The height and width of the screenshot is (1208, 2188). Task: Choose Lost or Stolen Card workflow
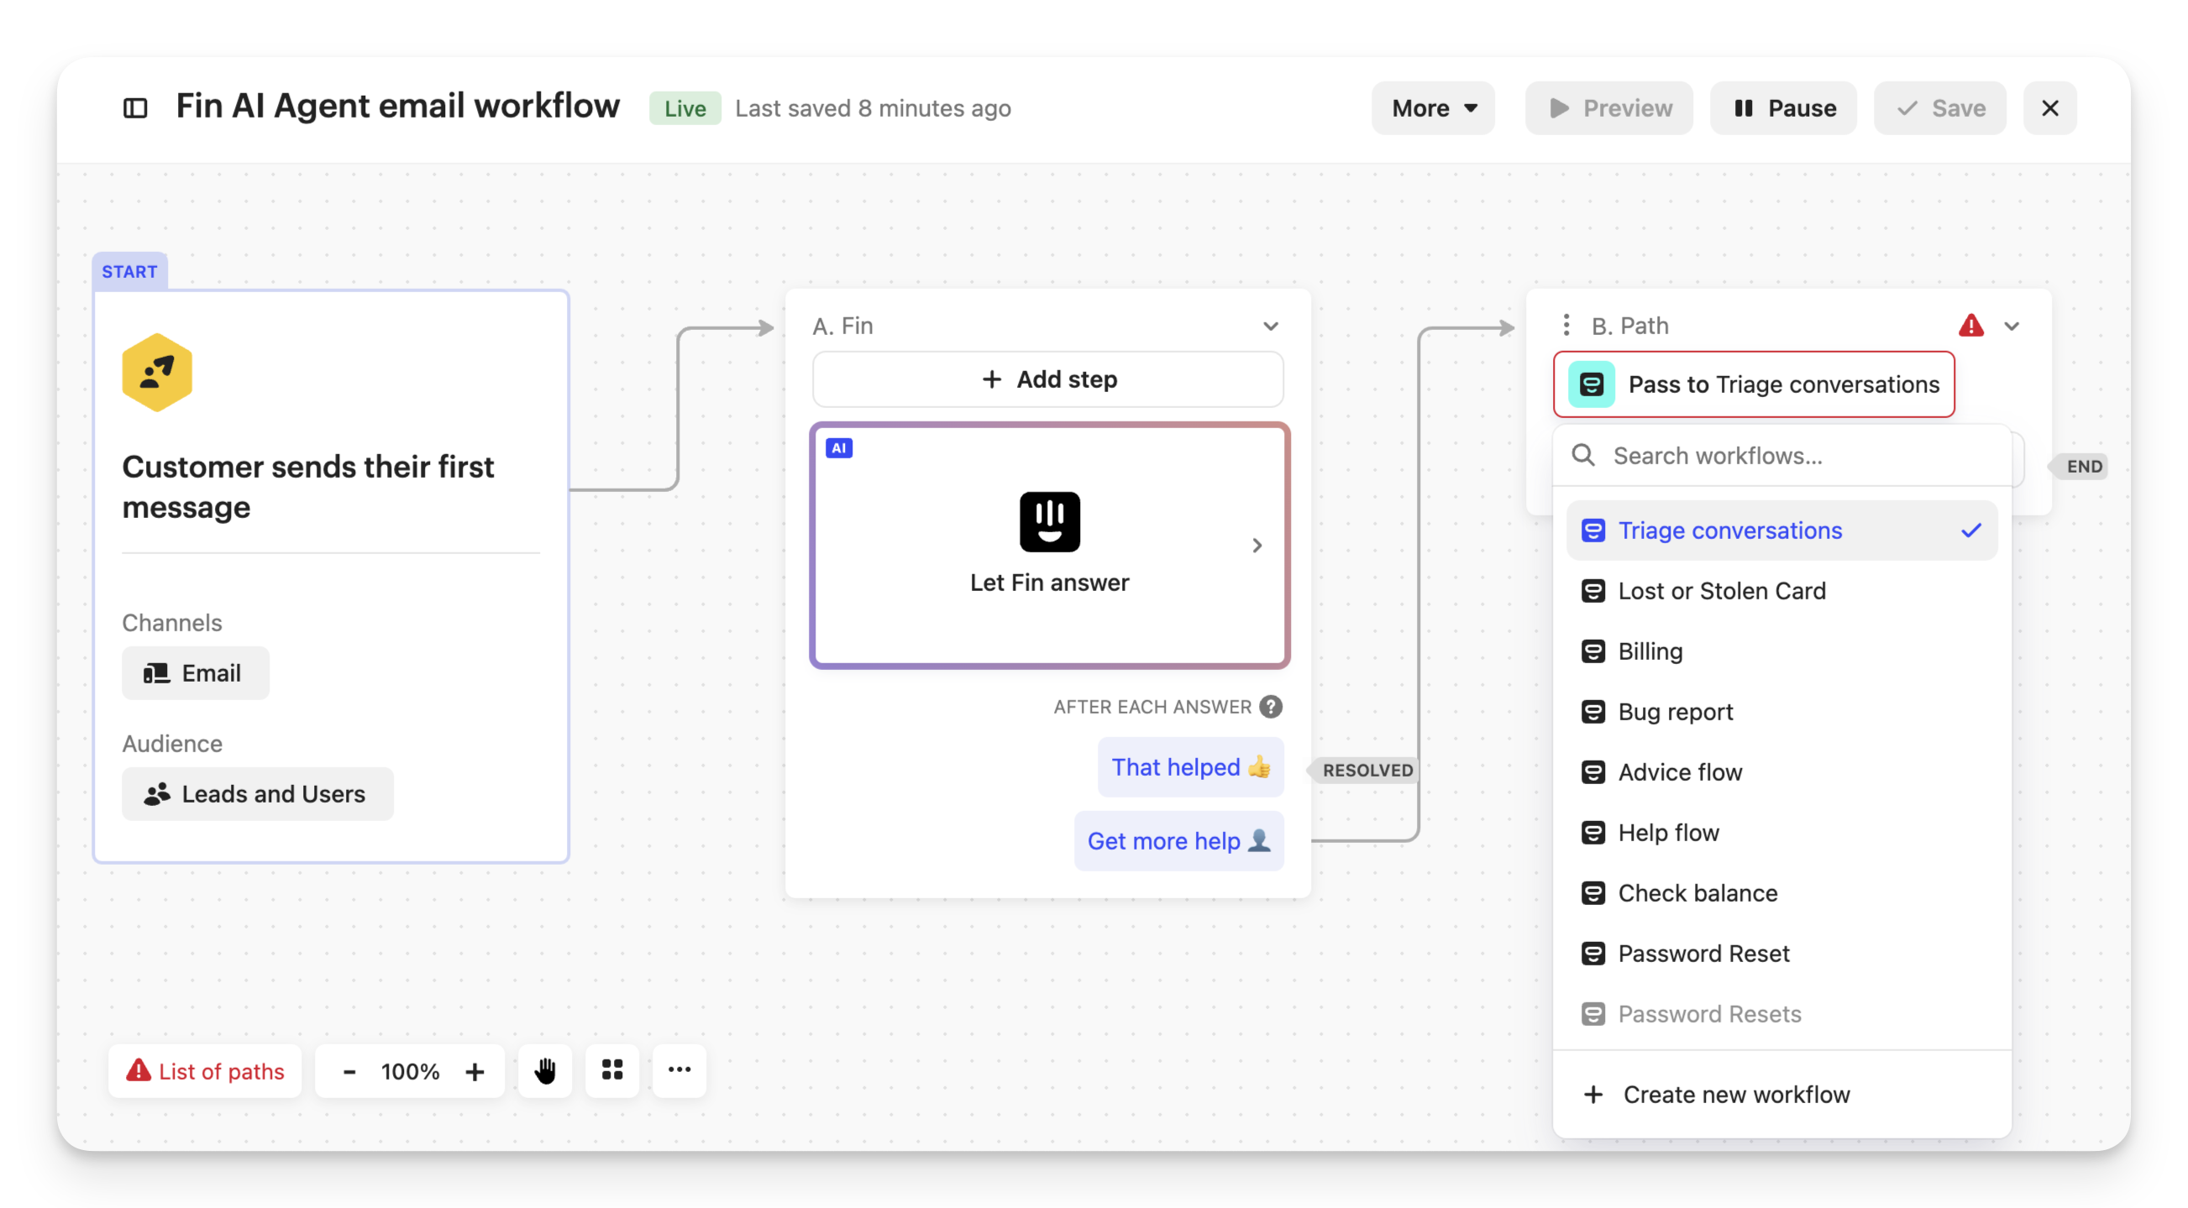point(1781,590)
